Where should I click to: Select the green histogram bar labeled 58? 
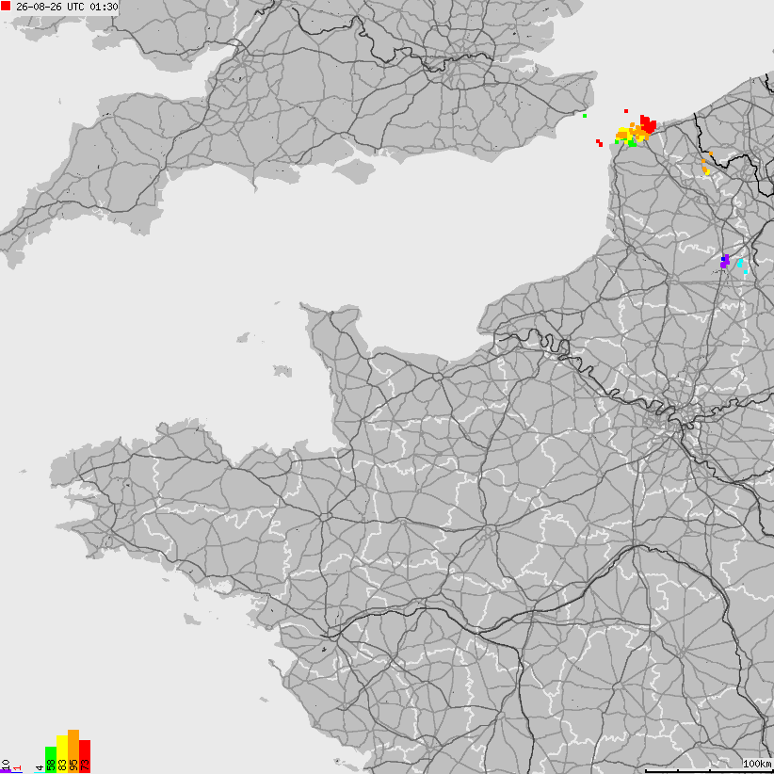coord(50,760)
